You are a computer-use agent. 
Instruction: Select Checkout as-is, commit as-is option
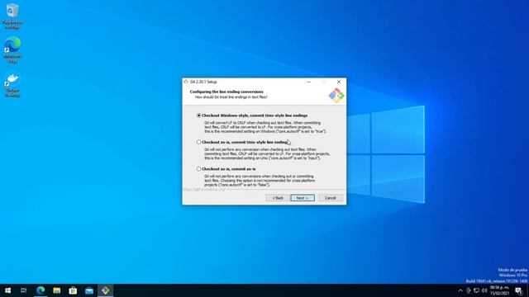tap(198, 168)
